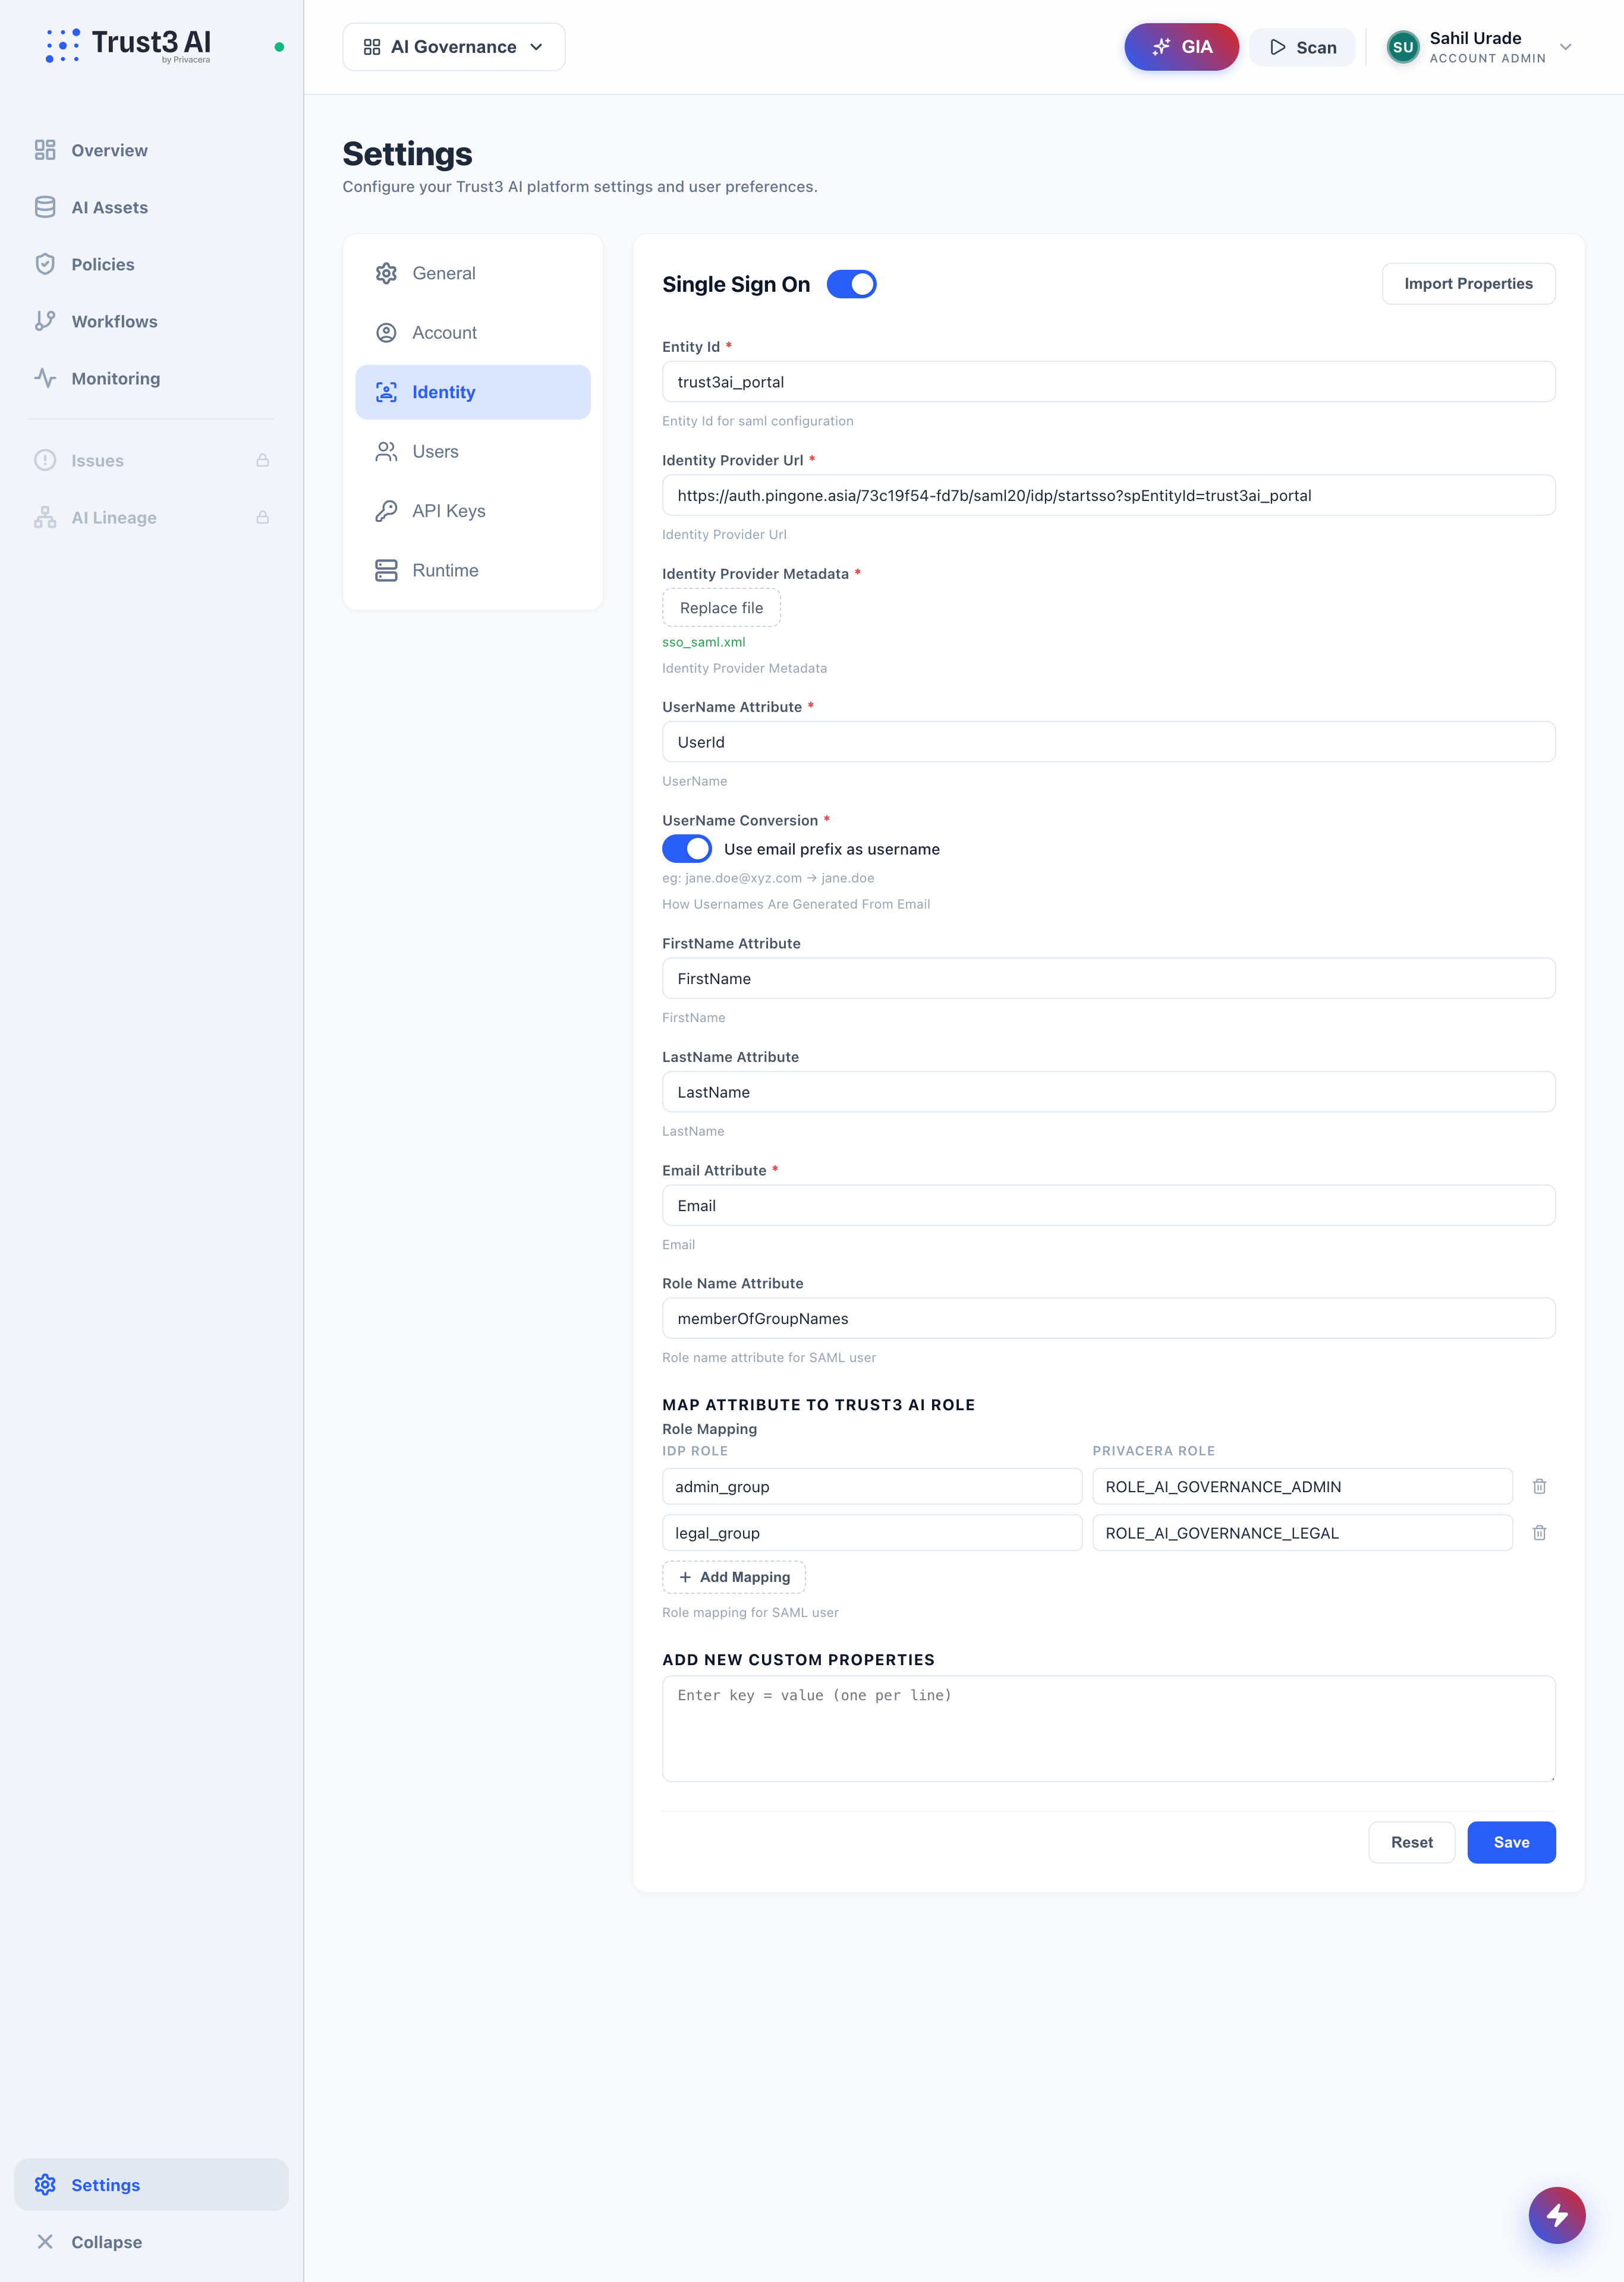Image resolution: width=1624 pixels, height=2282 pixels.
Task: Open Workflows section
Action: coord(151,321)
